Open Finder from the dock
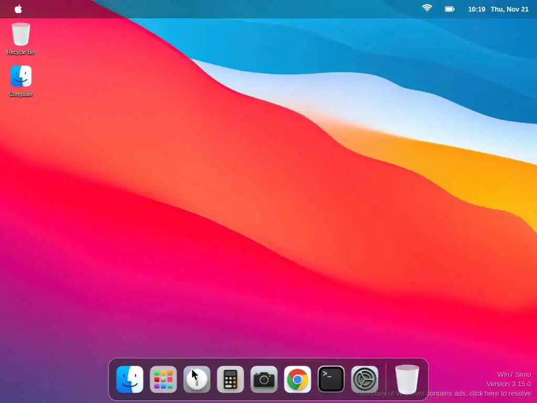This screenshot has height=403, width=537. point(130,379)
